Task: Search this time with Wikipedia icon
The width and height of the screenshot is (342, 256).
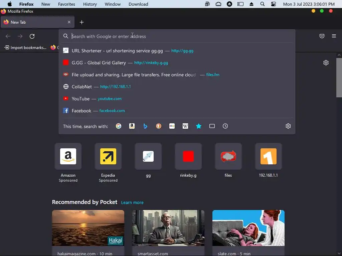Action: point(185,126)
